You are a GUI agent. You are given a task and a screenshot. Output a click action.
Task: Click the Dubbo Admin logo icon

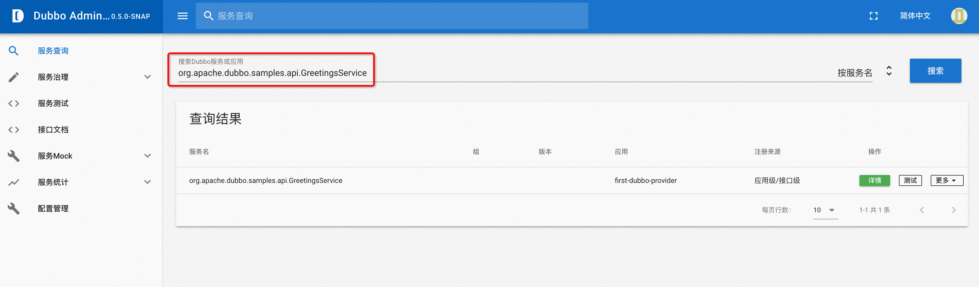(18, 16)
